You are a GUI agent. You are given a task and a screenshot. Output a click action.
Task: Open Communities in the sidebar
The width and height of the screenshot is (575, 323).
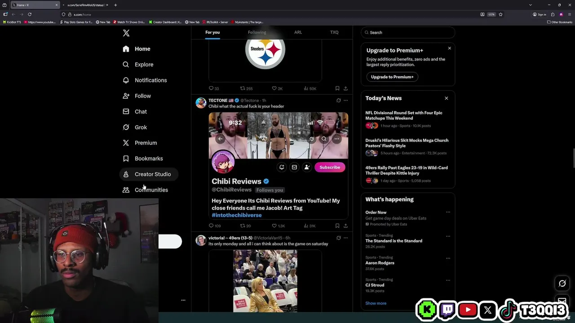click(145, 190)
